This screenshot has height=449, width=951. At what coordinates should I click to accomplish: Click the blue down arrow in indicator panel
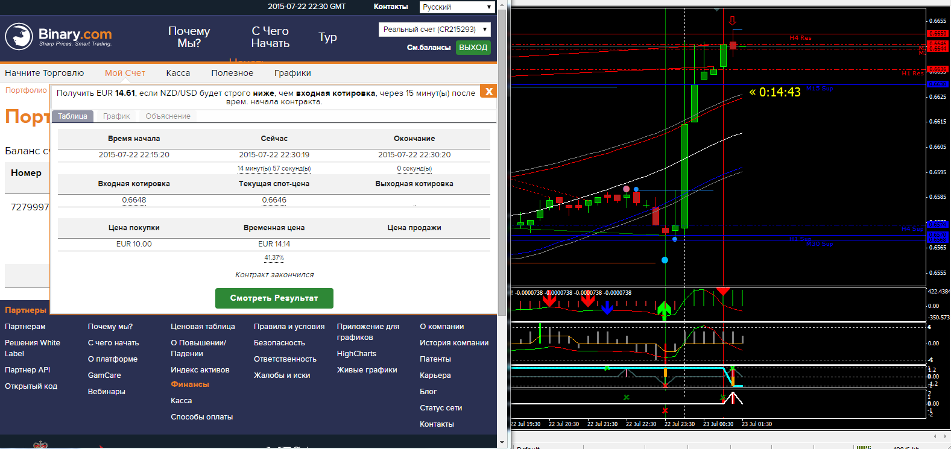[607, 307]
